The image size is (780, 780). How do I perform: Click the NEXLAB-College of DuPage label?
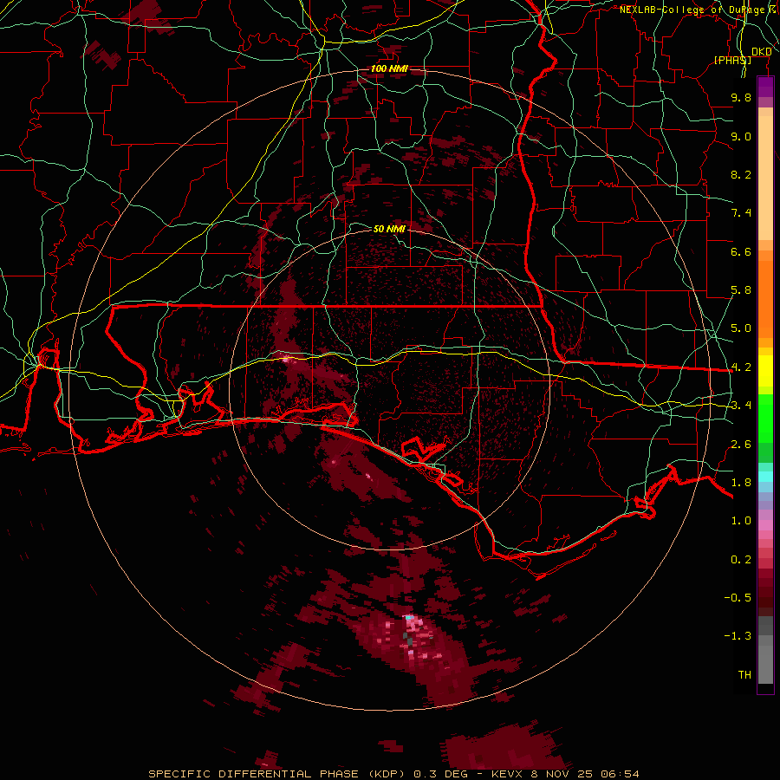[x=692, y=10]
